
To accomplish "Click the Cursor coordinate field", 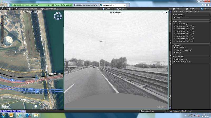I will pyautogui.click(x=152, y=111).
